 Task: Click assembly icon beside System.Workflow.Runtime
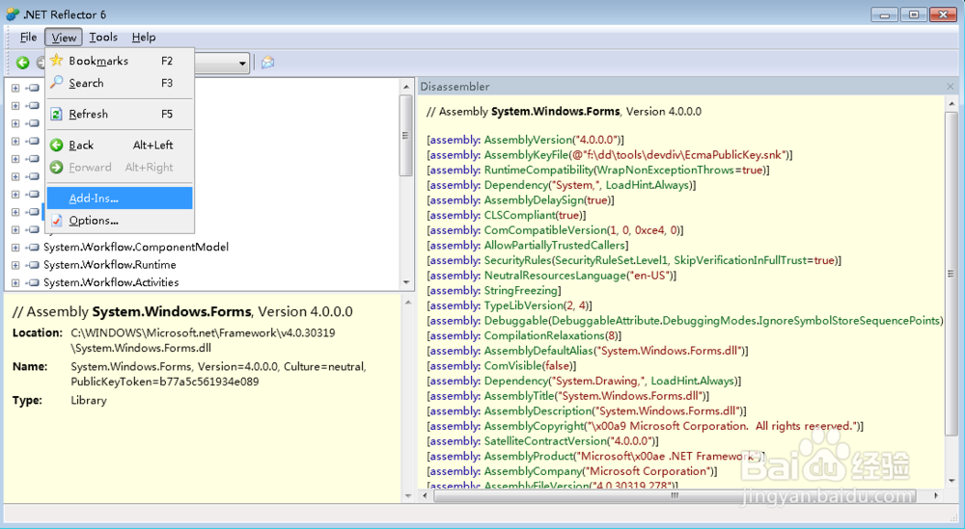(x=33, y=265)
